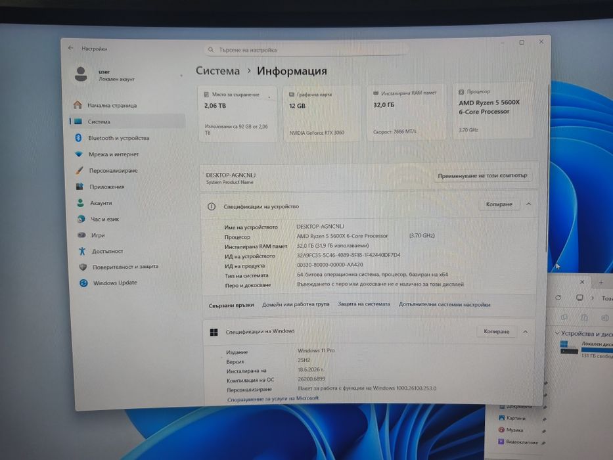Click the File Explorer This PC monitor icon
Viewport: 613px width, 460px height.
point(579,298)
